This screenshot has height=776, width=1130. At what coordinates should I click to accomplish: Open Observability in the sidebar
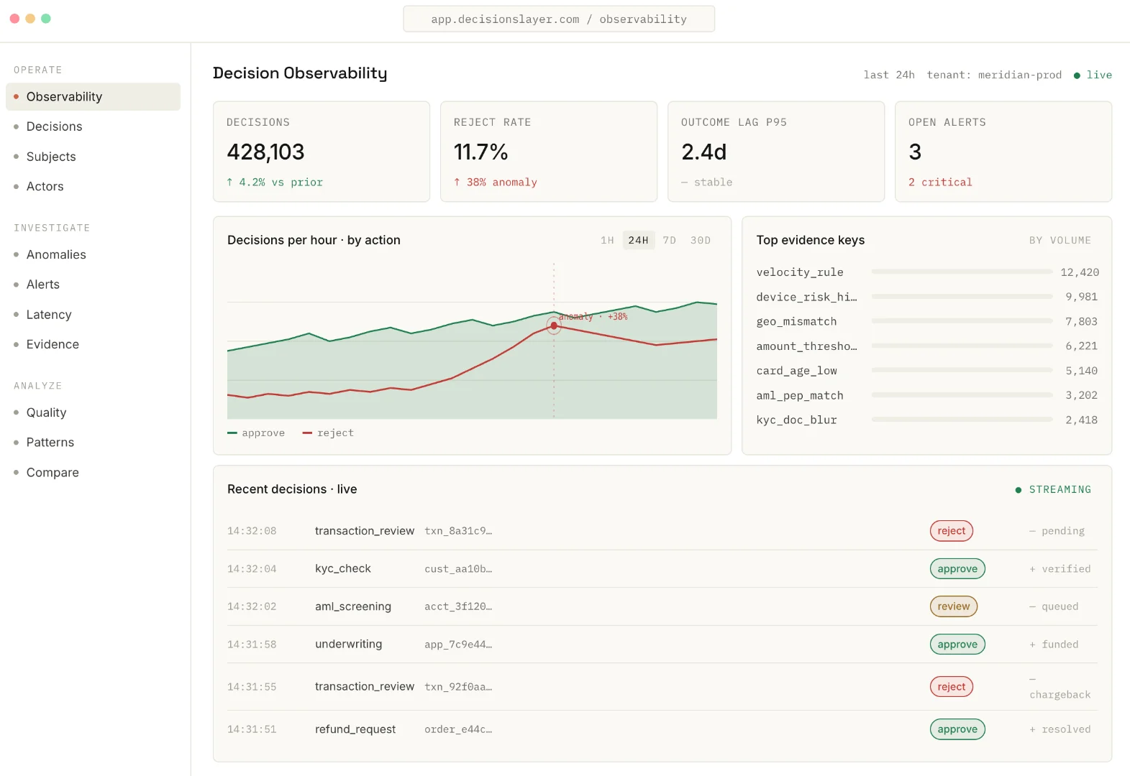tap(93, 97)
